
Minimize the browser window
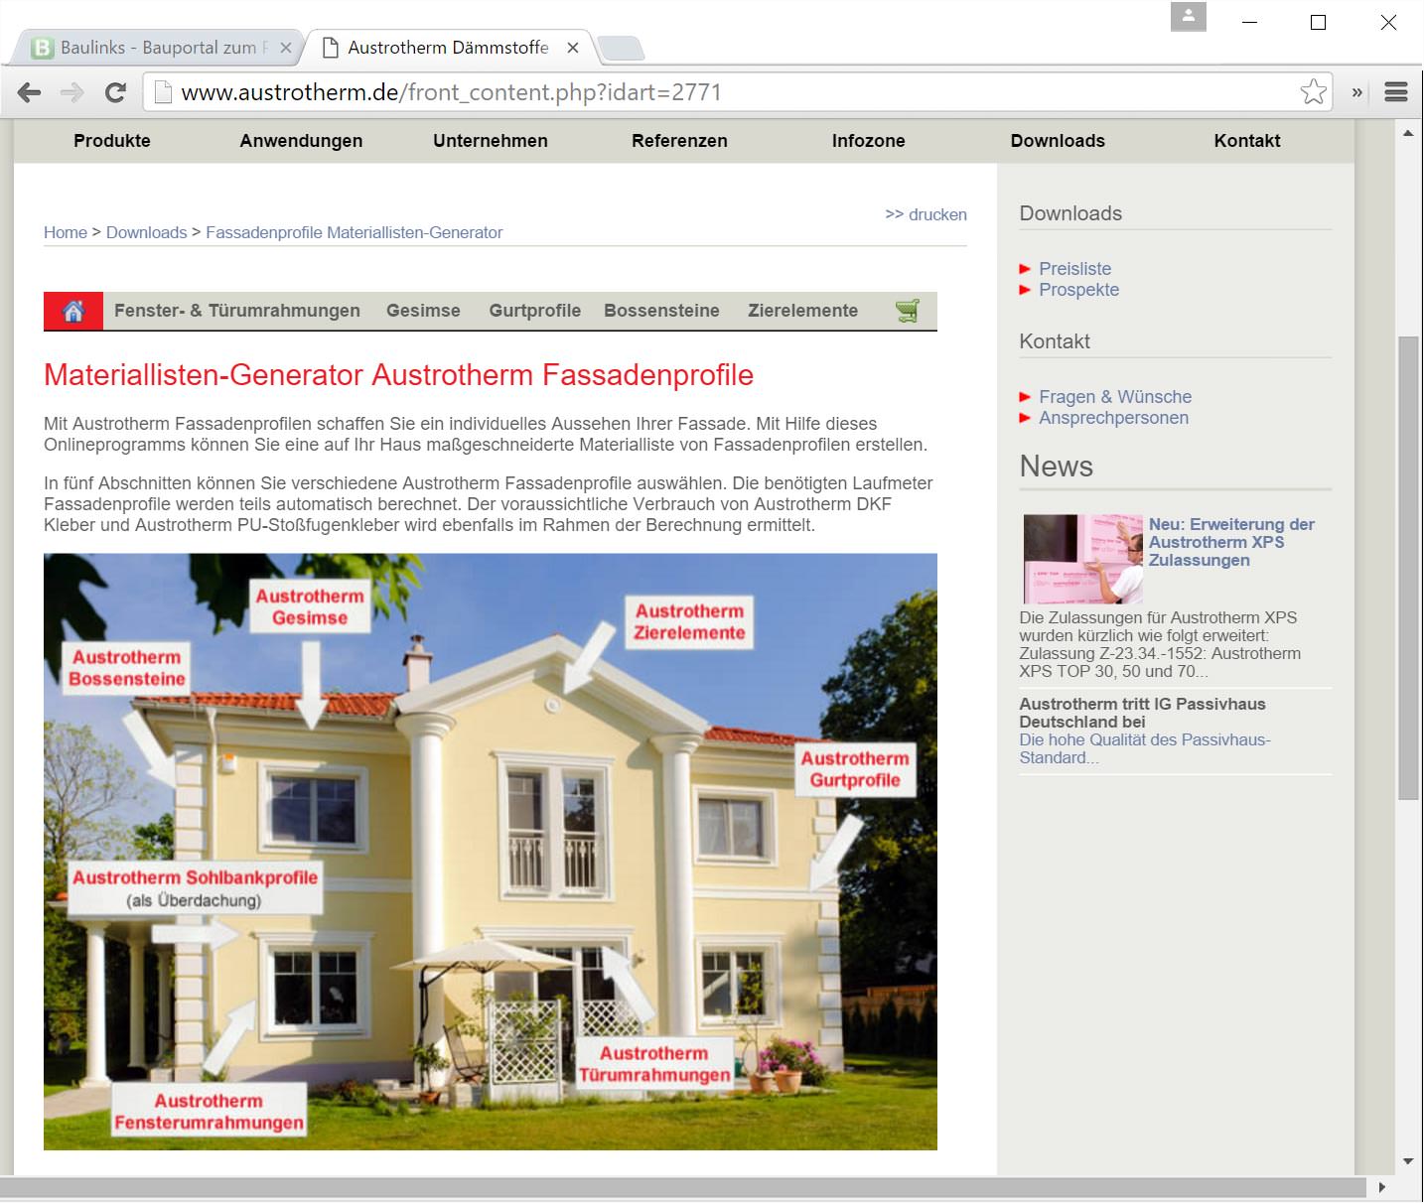point(1249,22)
